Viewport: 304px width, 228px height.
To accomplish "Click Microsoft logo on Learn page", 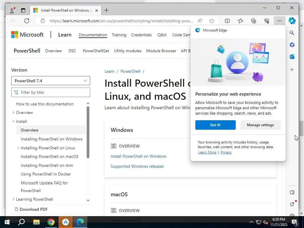I will coord(27,35).
